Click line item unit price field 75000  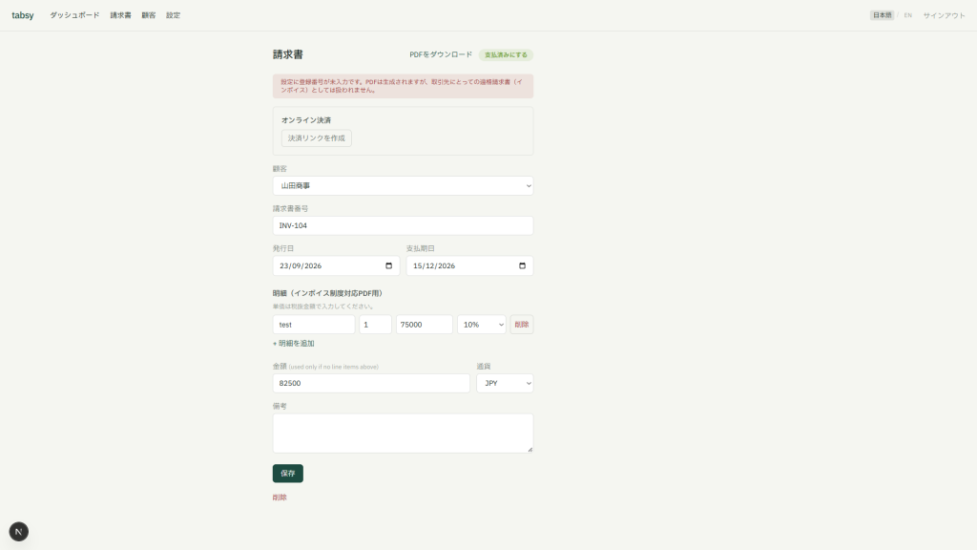(x=425, y=325)
